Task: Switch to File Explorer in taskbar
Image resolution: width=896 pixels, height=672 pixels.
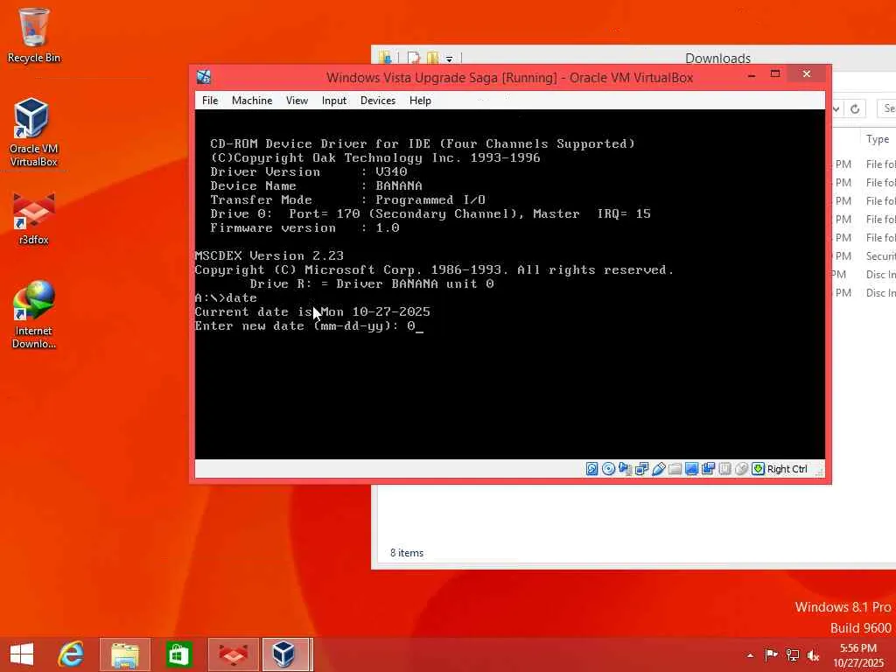Action: (x=124, y=654)
